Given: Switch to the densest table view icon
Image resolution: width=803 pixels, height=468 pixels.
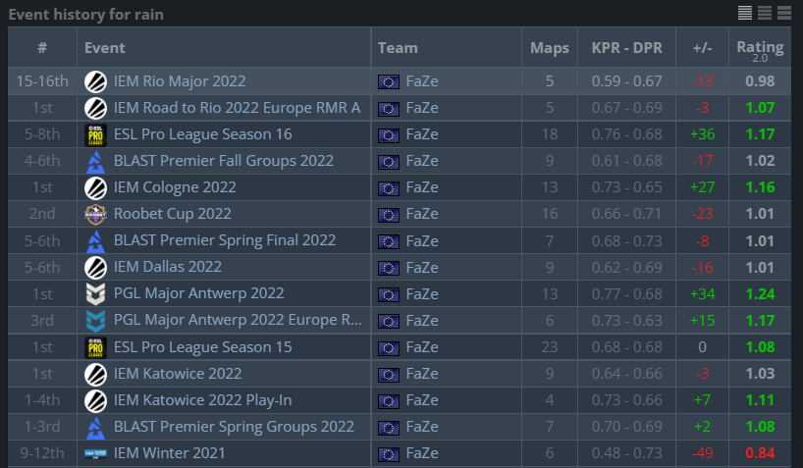Looking at the screenshot, I should [745, 13].
